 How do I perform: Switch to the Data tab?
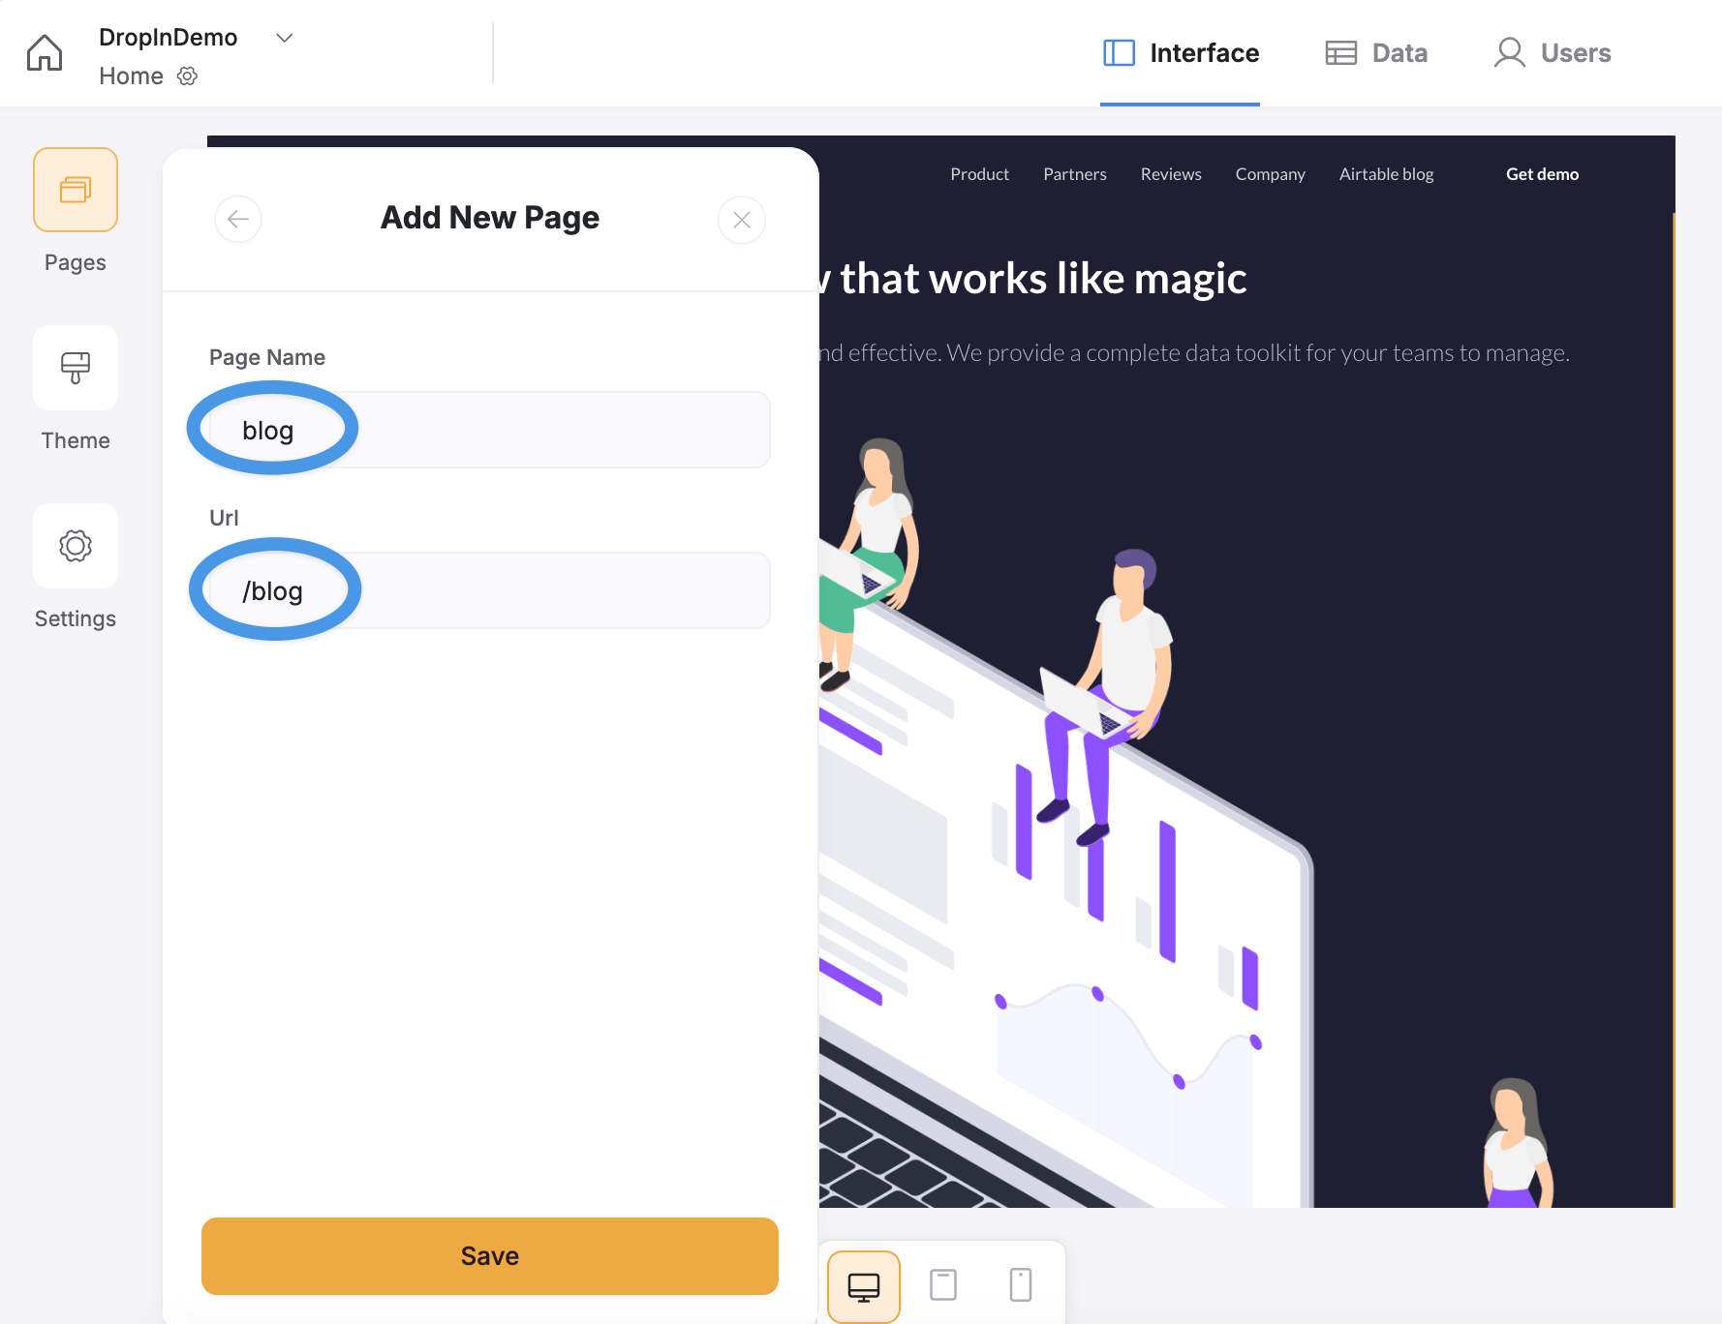pos(1376,53)
